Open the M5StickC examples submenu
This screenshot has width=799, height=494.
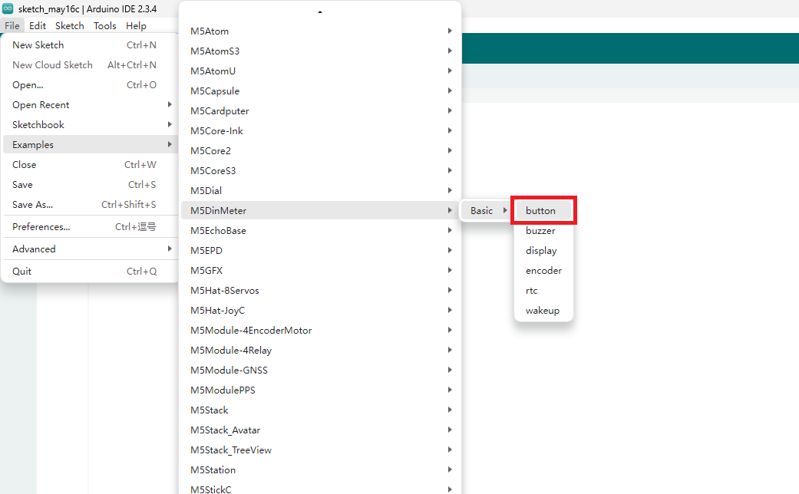320,489
